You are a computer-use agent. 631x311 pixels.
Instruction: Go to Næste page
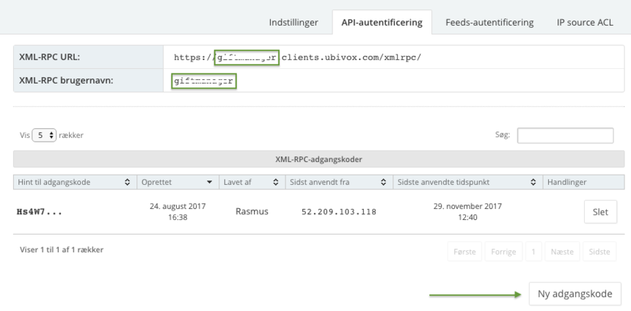point(561,251)
